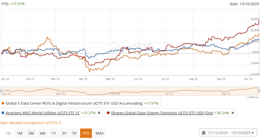Image resolution: width=263 pixels, height=139 pixels.
Task: Show MAX available history
Action: pyautogui.click(x=99, y=133)
